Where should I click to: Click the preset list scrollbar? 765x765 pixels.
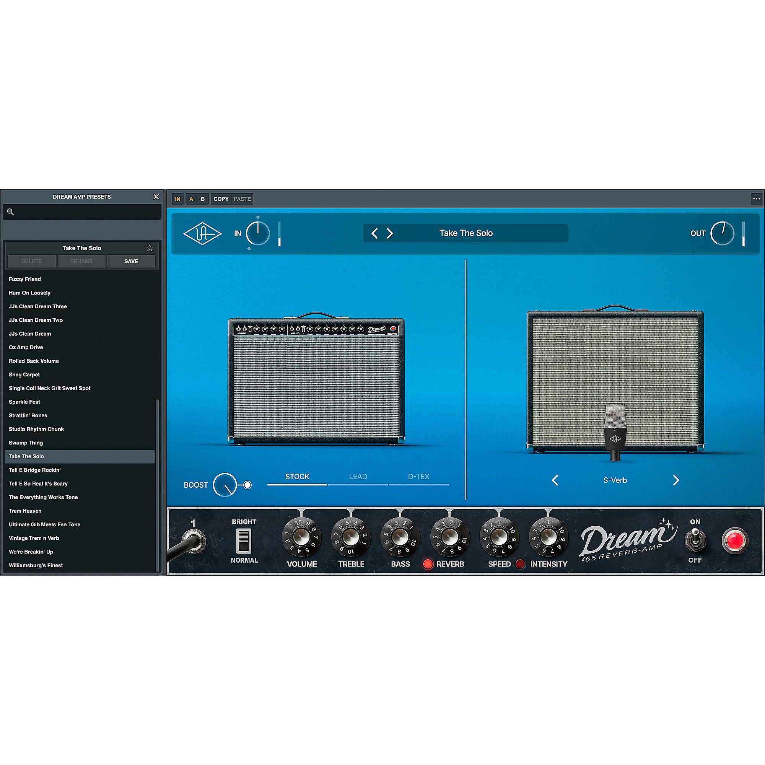click(157, 485)
